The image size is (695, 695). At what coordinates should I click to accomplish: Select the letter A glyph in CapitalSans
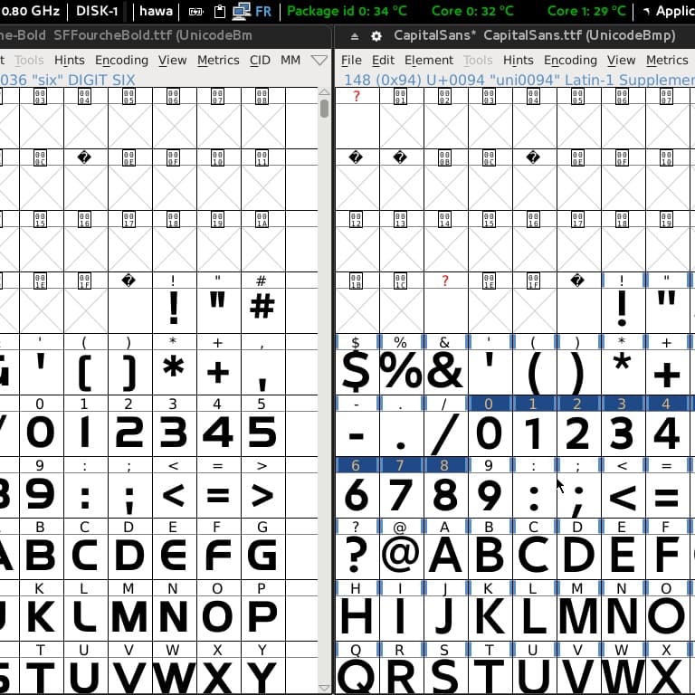coord(445,557)
